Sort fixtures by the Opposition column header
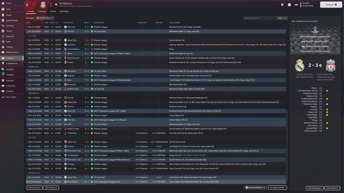344x193 pixels. coord(68,23)
